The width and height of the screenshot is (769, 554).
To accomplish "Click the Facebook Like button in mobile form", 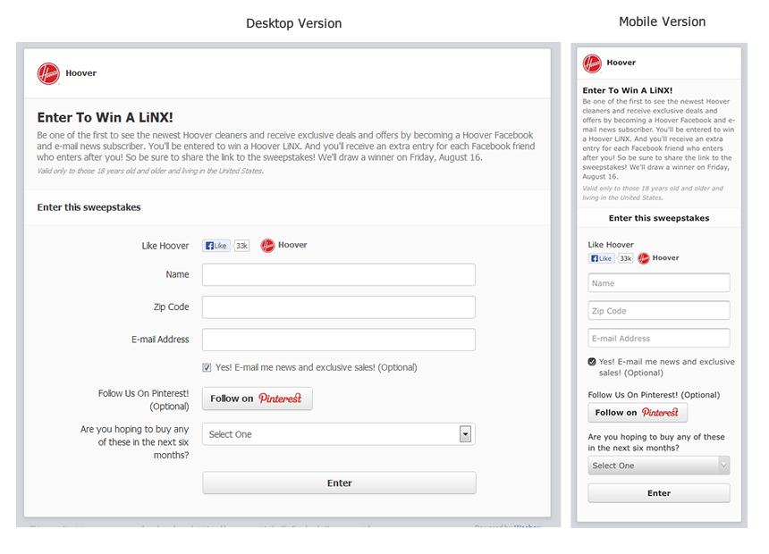I will 601,258.
